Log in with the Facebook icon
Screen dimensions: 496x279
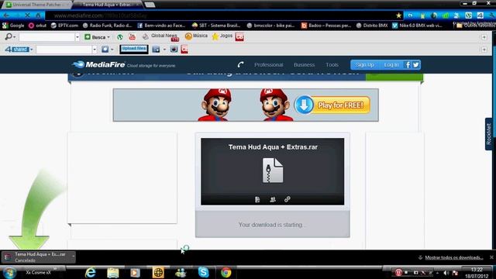tap(408, 65)
